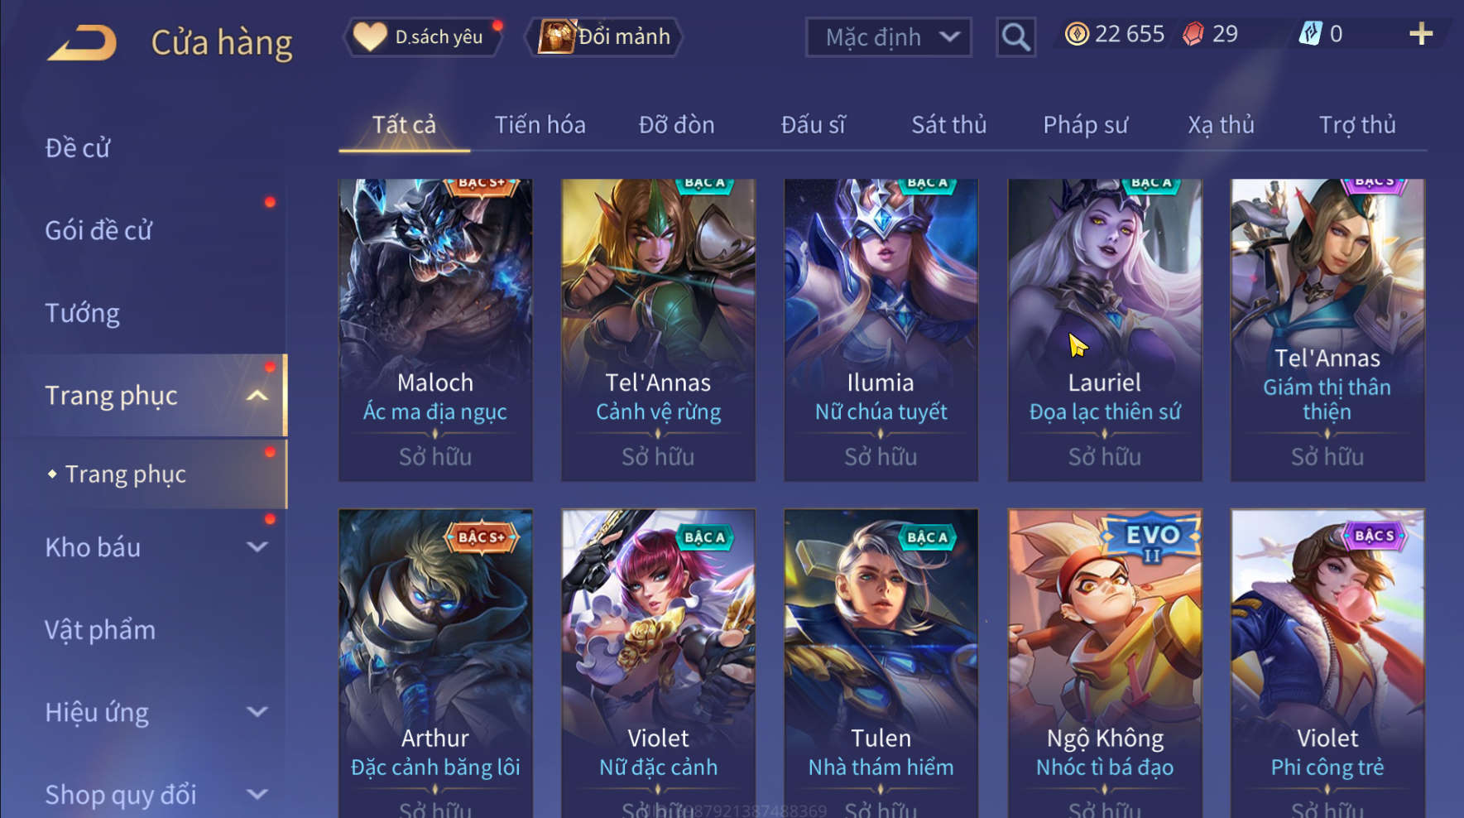The height and width of the screenshot is (818, 1464).
Task: Click the red ruby currency icon
Action: click(x=1193, y=34)
